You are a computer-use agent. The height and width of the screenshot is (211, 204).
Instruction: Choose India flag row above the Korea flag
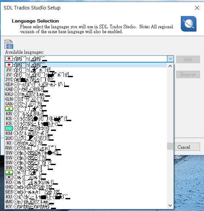pos(86,172)
